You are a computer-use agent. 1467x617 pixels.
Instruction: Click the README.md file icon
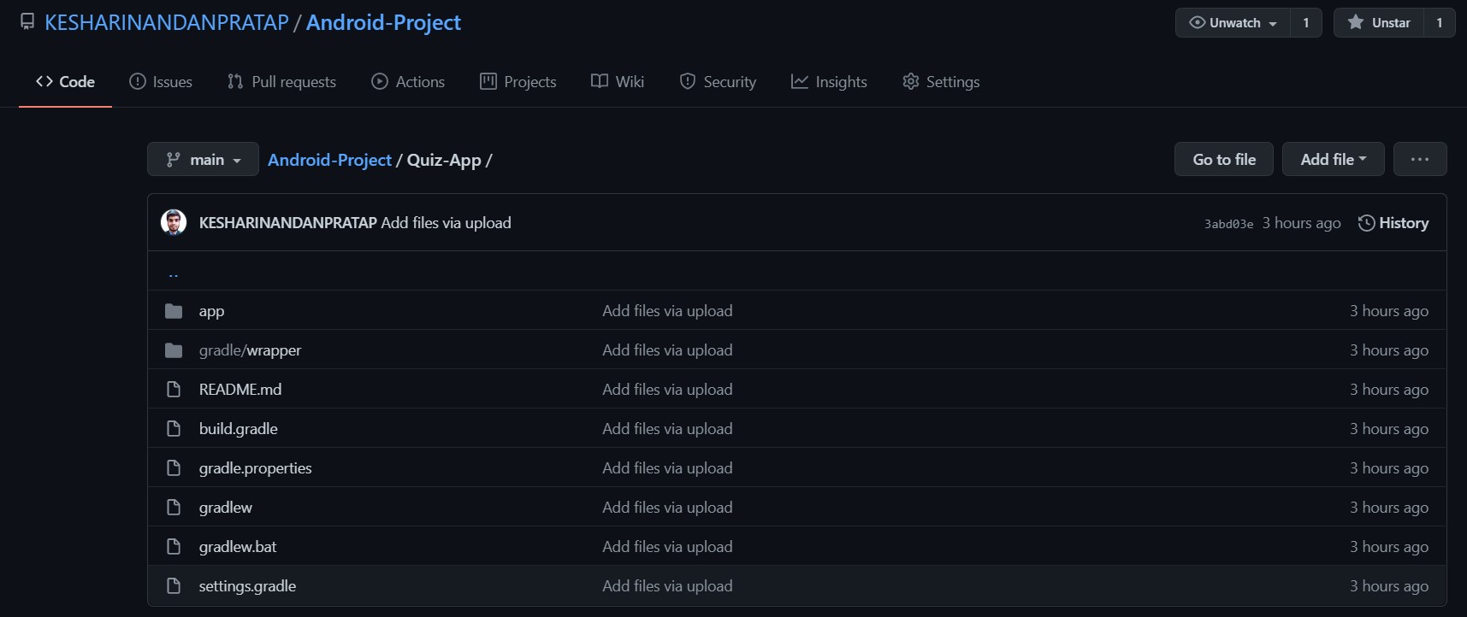tap(174, 390)
